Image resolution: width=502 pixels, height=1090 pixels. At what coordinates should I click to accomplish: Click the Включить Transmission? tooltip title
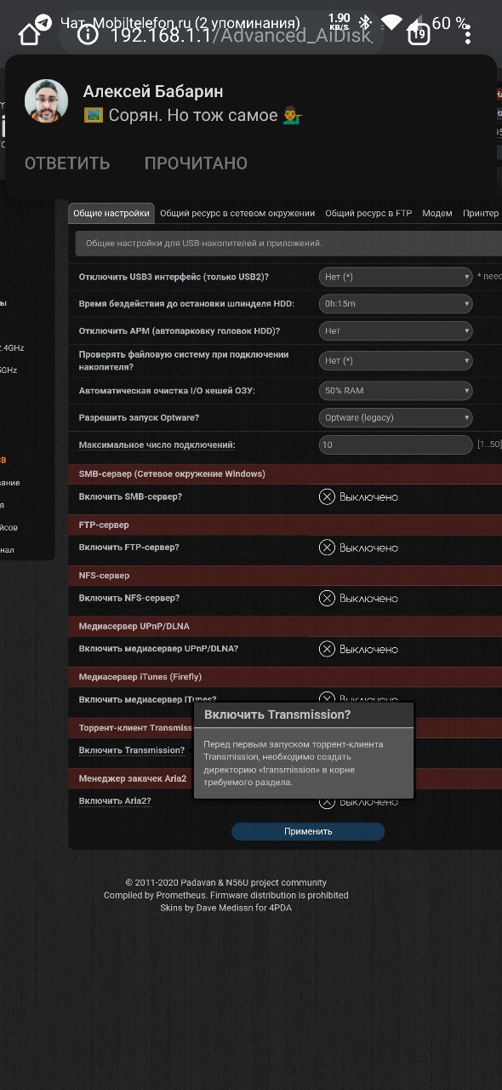click(277, 714)
